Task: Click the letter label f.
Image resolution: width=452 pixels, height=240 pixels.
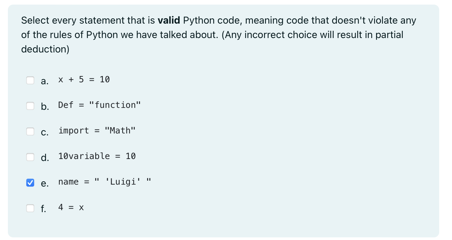Action: click(44, 209)
